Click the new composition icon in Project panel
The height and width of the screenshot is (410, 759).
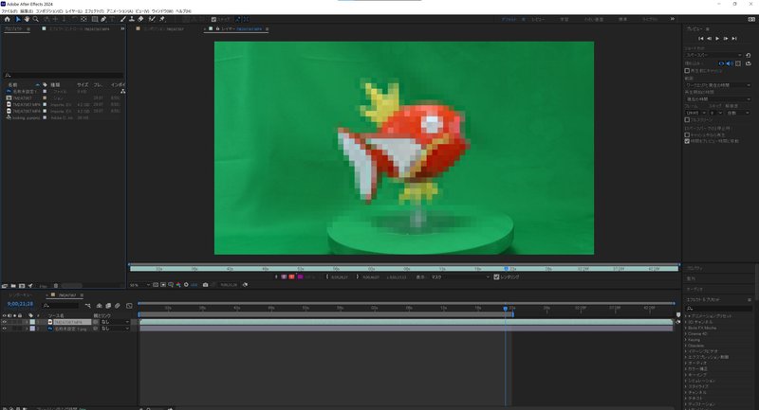21,286
